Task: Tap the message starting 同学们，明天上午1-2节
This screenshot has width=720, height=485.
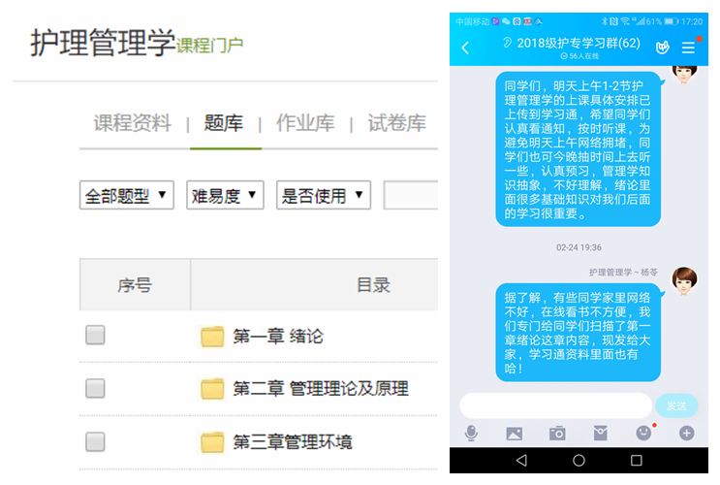Action: pos(579,149)
